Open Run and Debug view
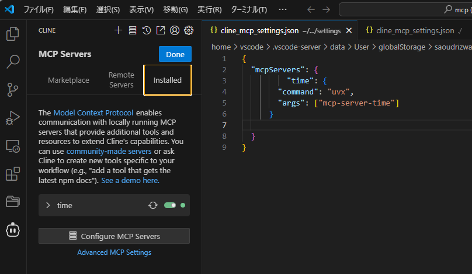472x274 pixels. 13,118
